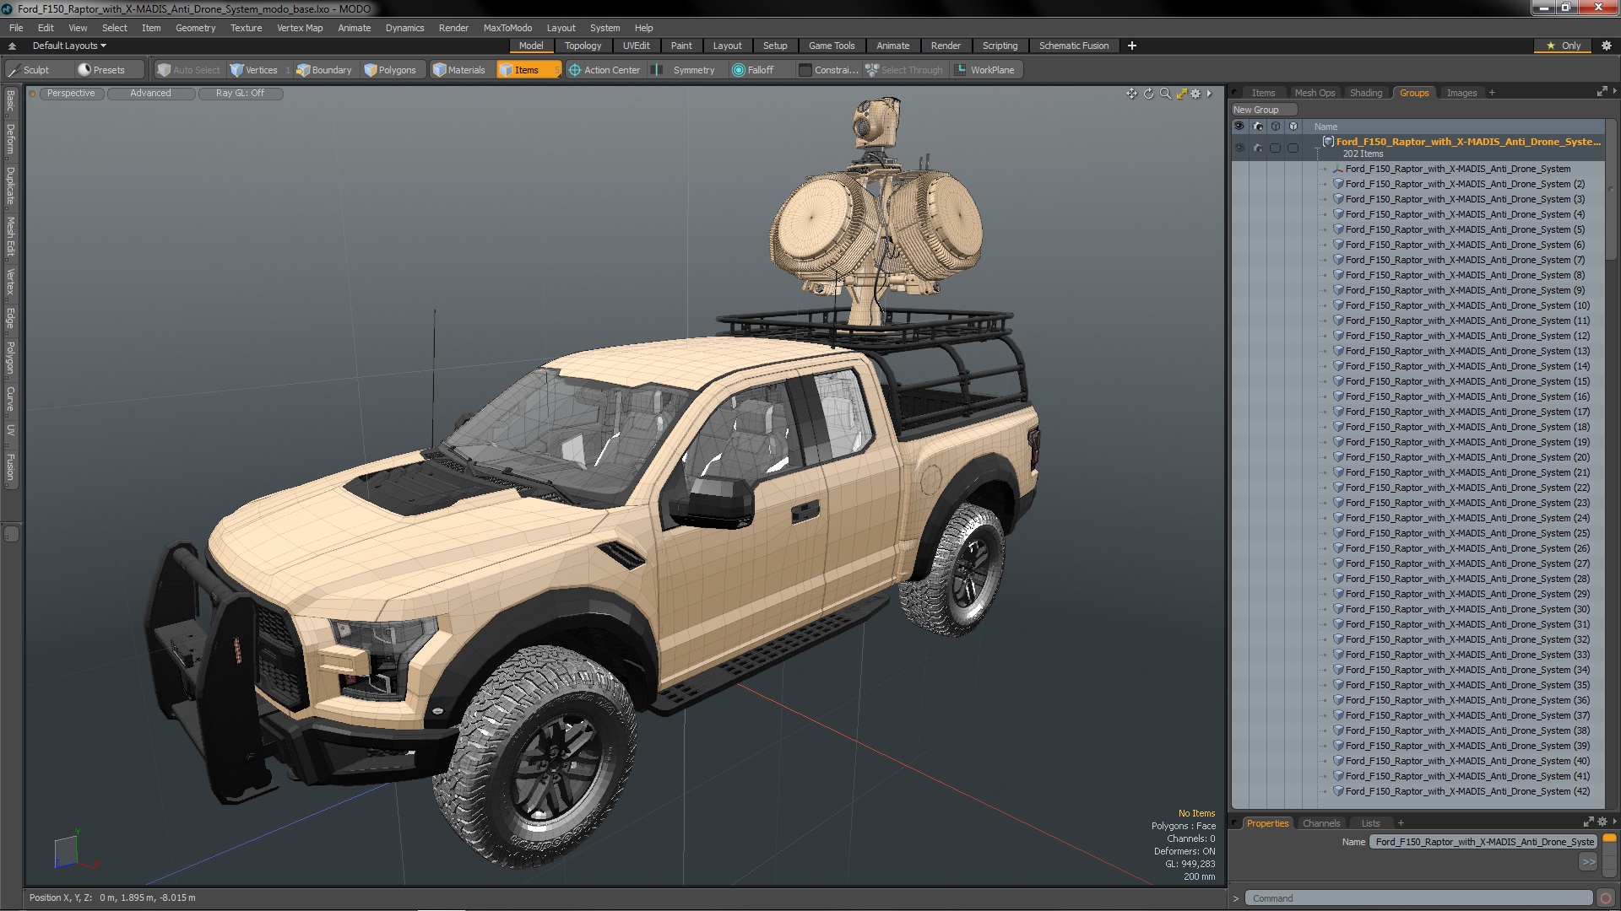Click the Presets button
Screen dimensions: 1621x911
click(x=102, y=70)
